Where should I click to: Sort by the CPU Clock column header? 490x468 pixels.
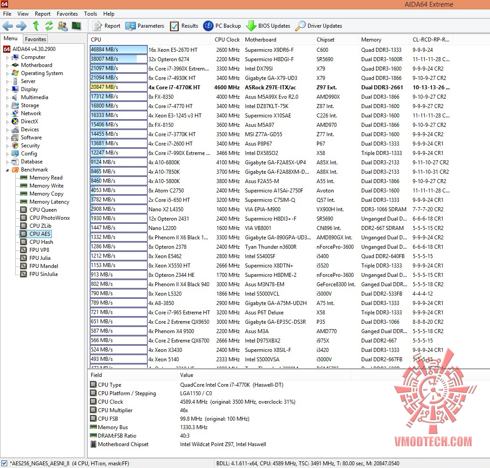coord(227,40)
